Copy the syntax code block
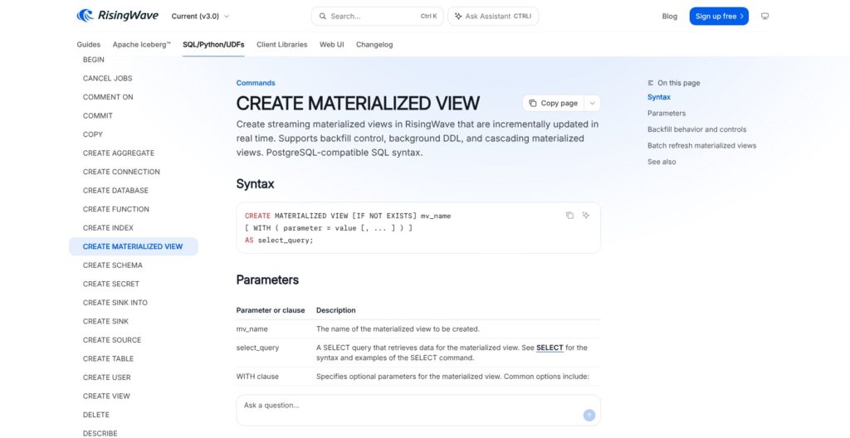The width and height of the screenshot is (850, 438). point(569,215)
